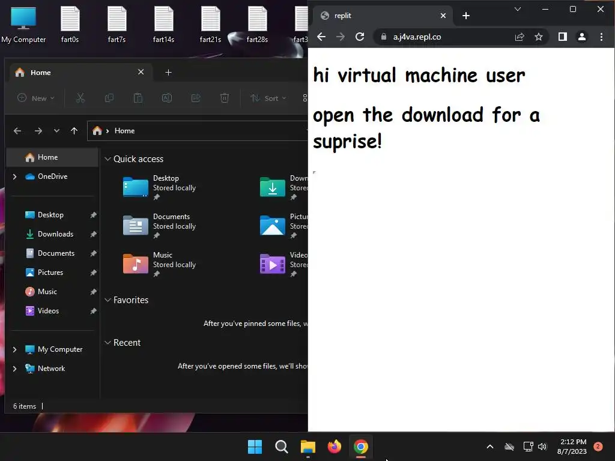Go back in File Explorer
615x461 pixels.
tap(17, 131)
